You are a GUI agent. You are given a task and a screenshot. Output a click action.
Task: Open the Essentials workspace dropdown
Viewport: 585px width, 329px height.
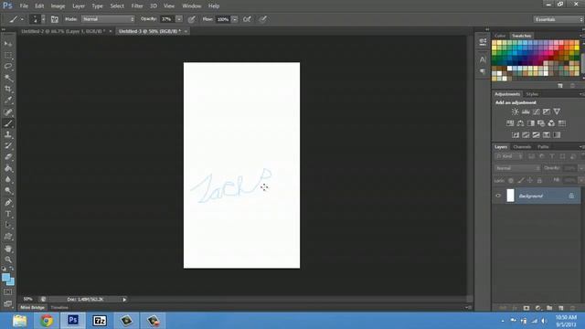558,19
